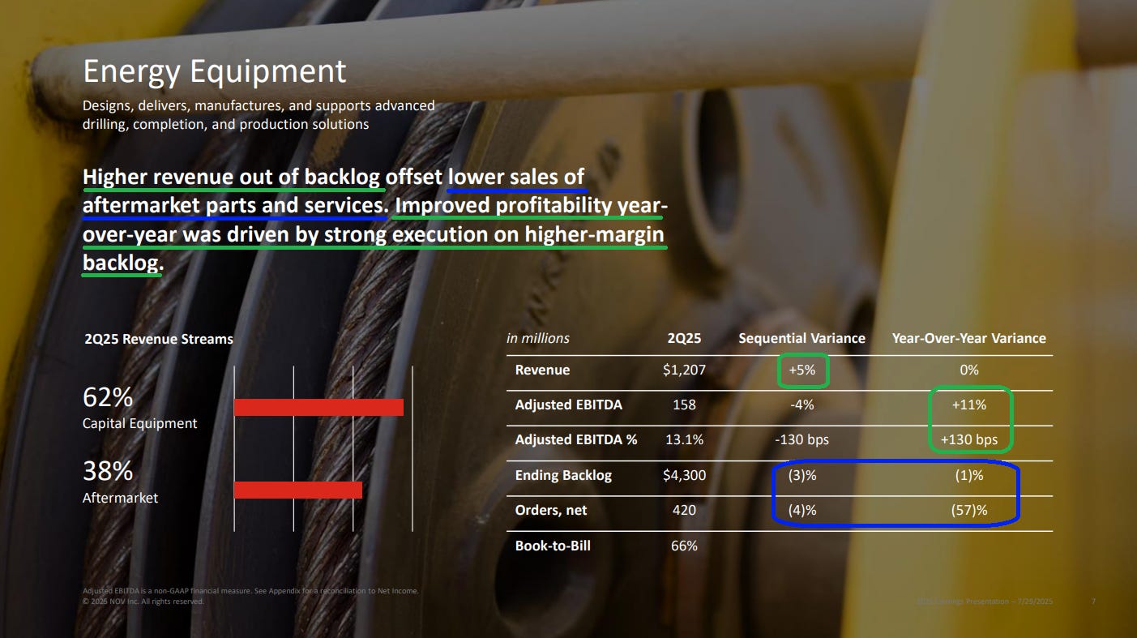
Task: Click the 'Book-to-Bill' row label
Action: [553, 546]
